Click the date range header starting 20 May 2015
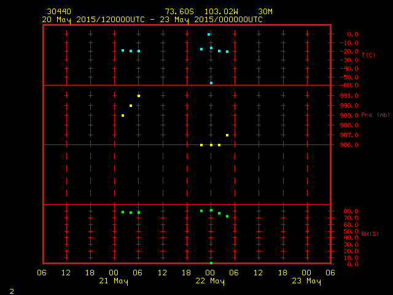Viewport: 393px width, 295px height. click(152, 20)
